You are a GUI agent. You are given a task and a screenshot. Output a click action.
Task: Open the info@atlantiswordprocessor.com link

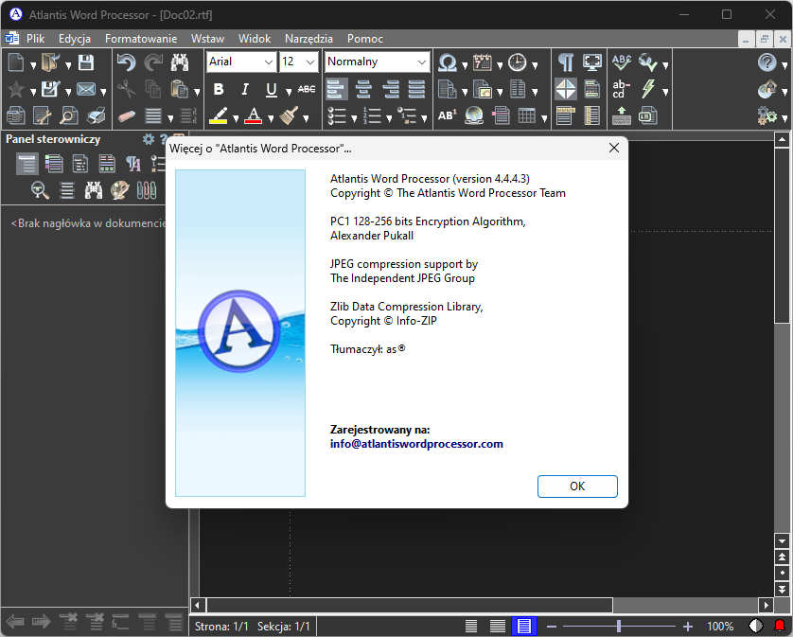416,444
